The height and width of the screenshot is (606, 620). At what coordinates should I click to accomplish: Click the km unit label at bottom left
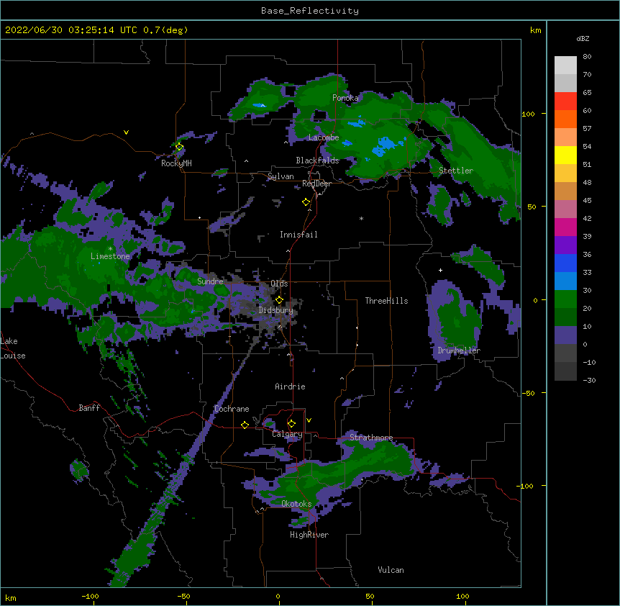11,598
